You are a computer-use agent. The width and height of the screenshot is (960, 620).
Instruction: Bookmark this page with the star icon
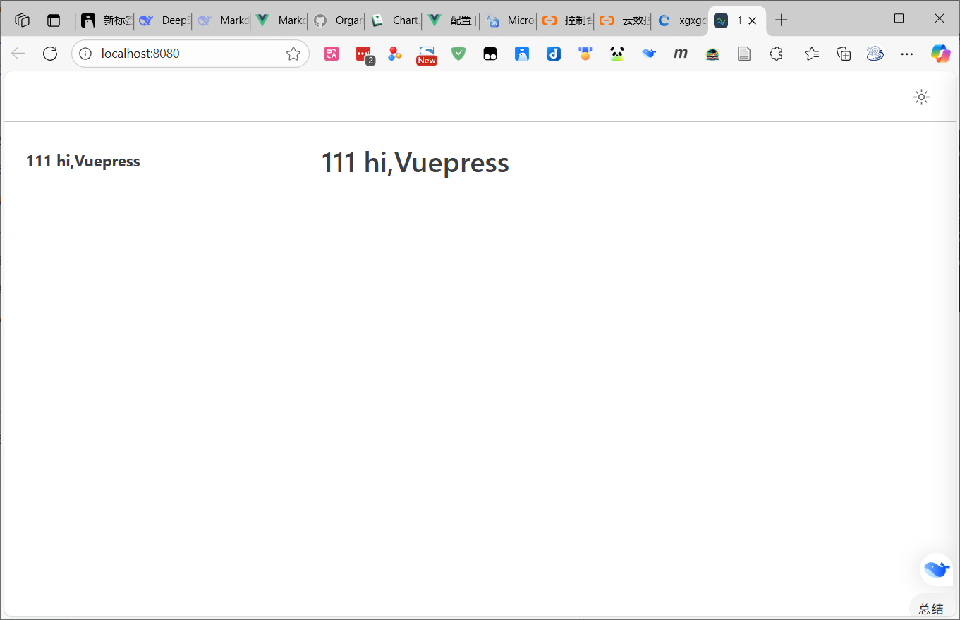(x=293, y=54)
